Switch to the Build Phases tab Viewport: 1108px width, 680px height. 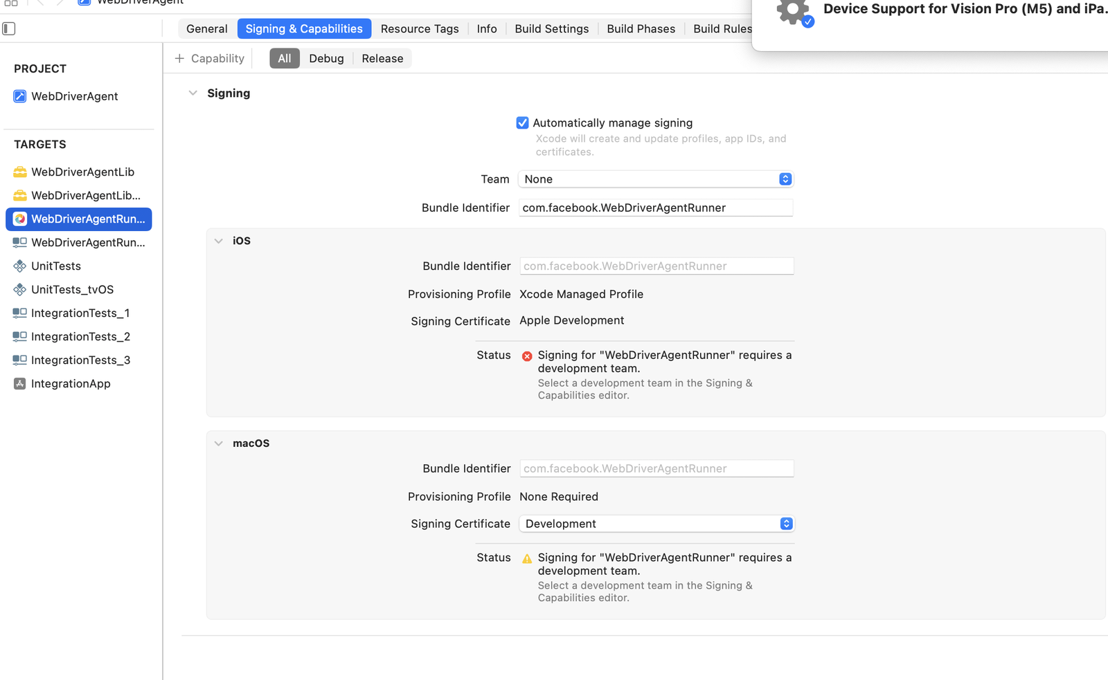641,28
